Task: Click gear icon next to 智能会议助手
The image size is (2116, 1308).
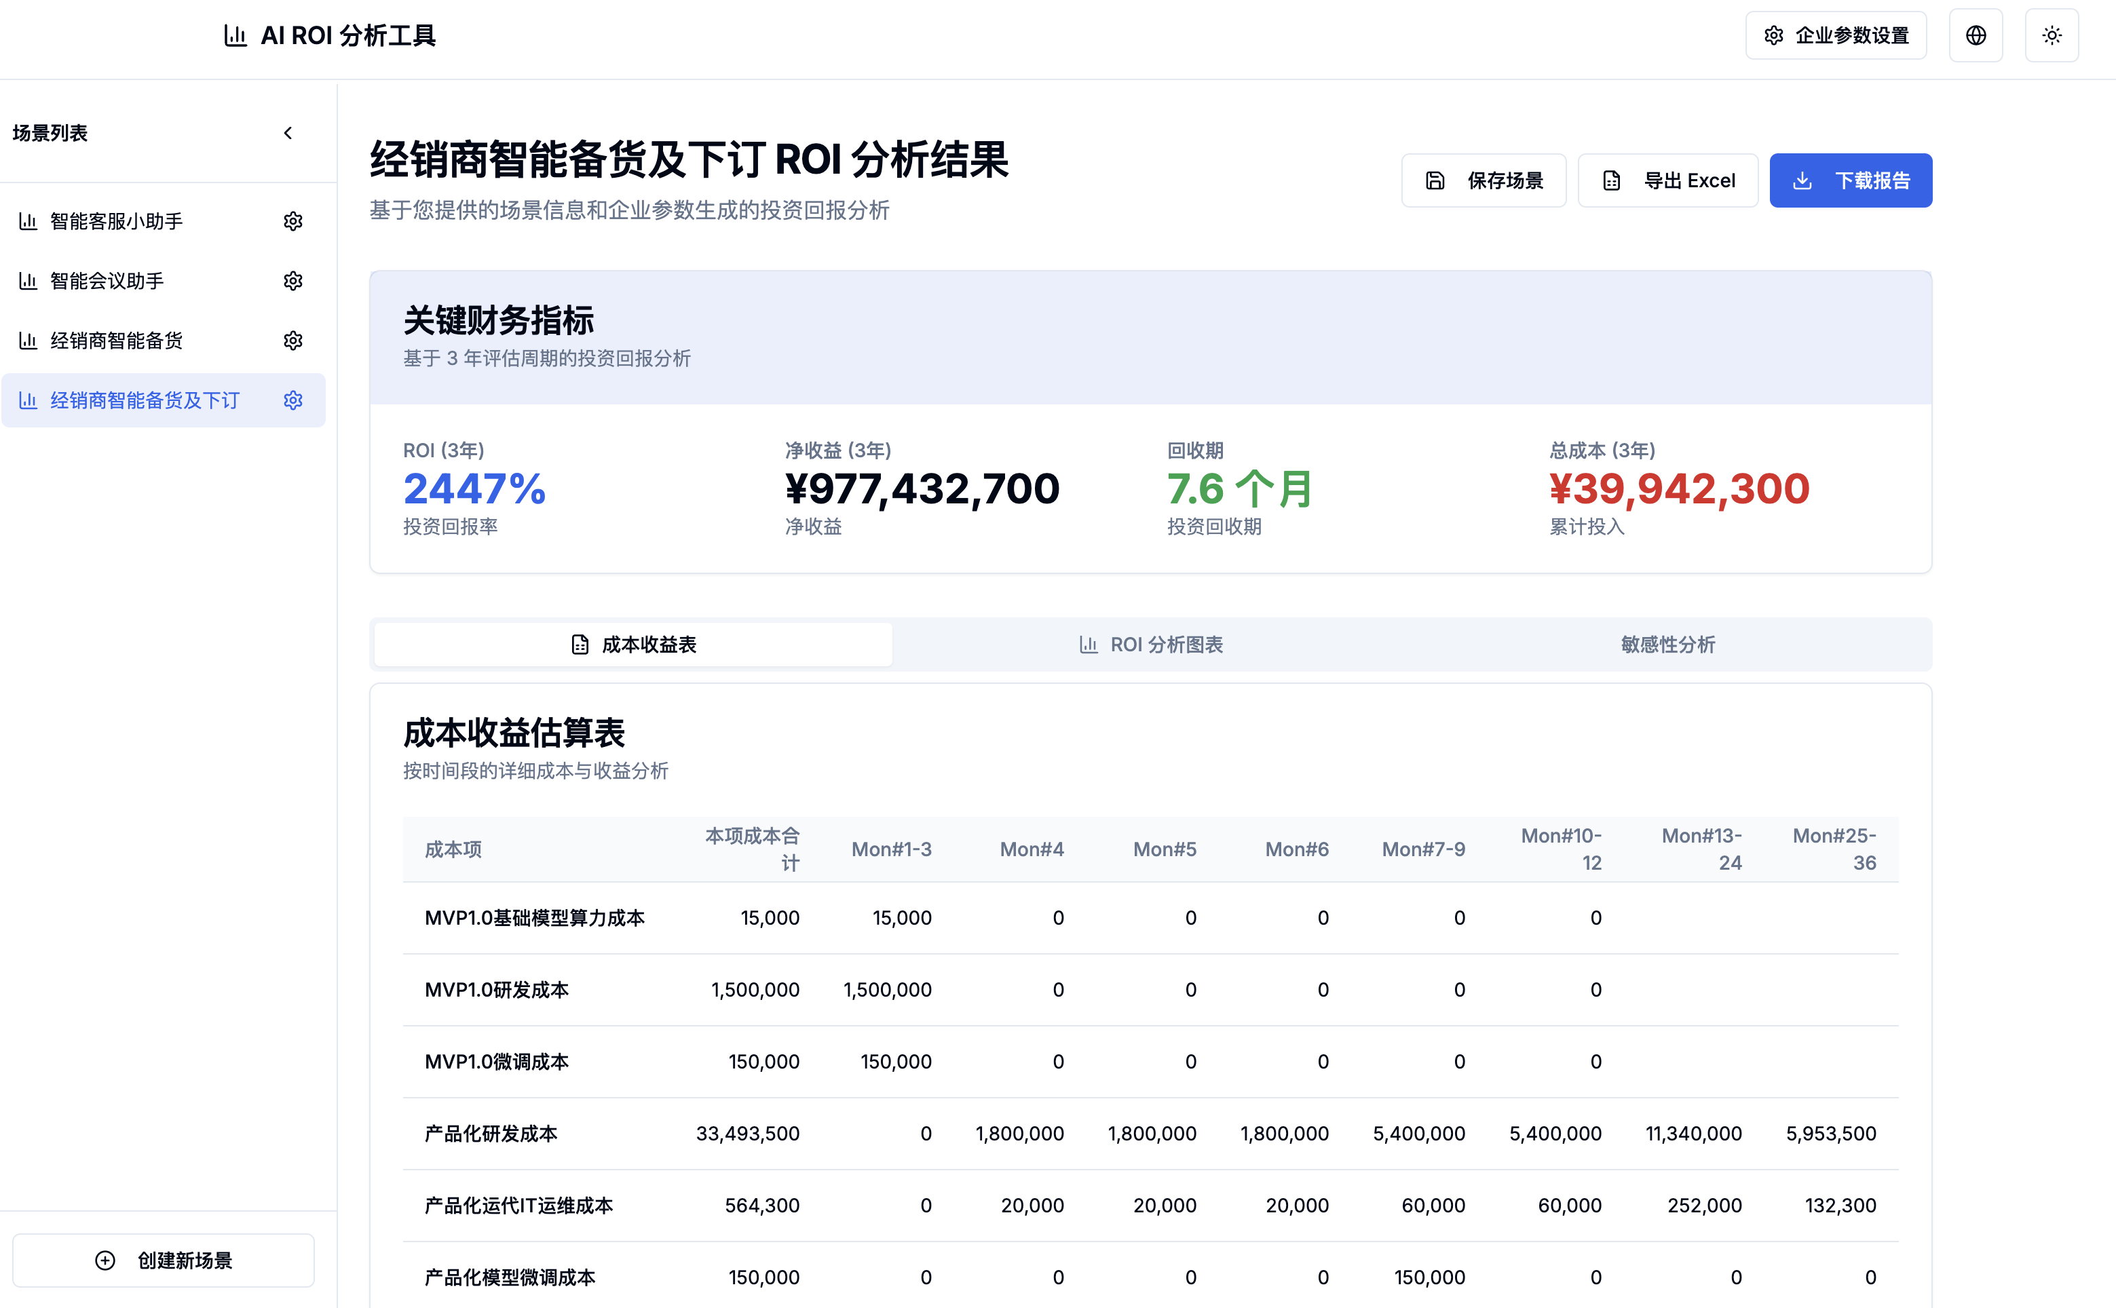Action: pyautogui.click(x=292, y=281)
